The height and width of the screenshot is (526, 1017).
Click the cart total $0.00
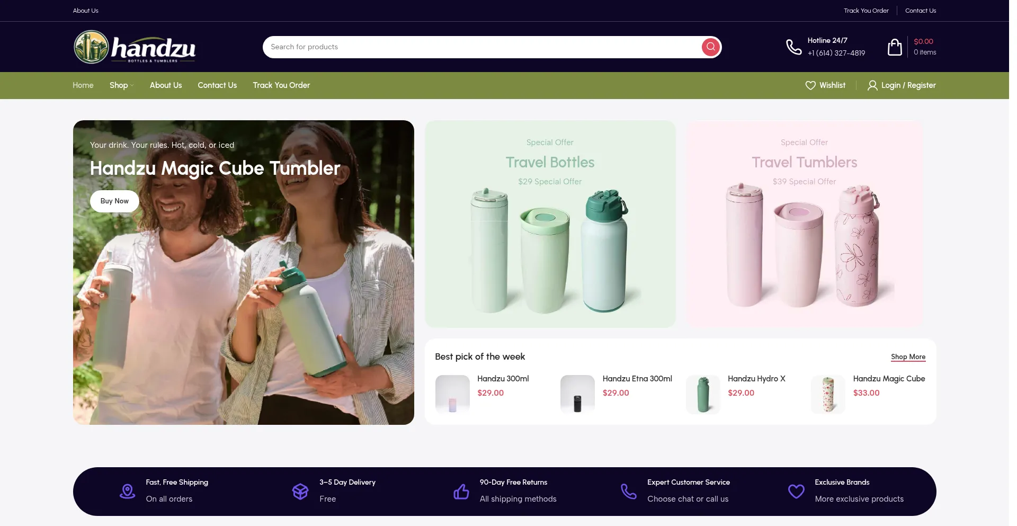[923, 41]
